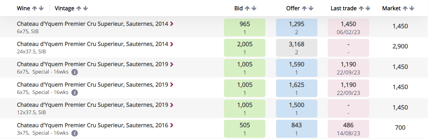The width and height of the screenshot is (428, 139).
Task: Select bid 1,005 in the 12x37.5 row
Action: (245, 108)
